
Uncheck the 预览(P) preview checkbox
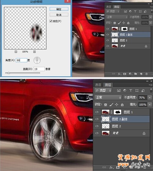tap(51, 21)
